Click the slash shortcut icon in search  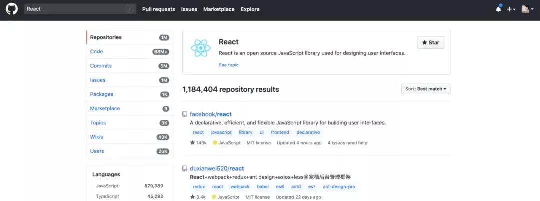point(130,9)
